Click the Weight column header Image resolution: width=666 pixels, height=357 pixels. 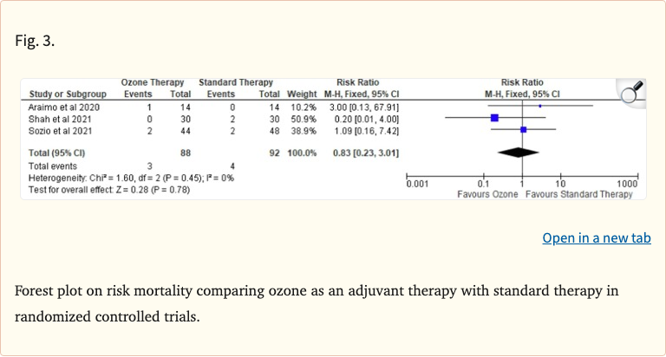coord(303,93)
